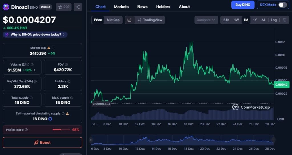This screenshot has width=292, height=155.
Task: Toggle Log scale on chart
Action: 274,20
